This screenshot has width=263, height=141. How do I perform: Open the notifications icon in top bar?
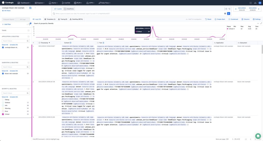point(255,3)
